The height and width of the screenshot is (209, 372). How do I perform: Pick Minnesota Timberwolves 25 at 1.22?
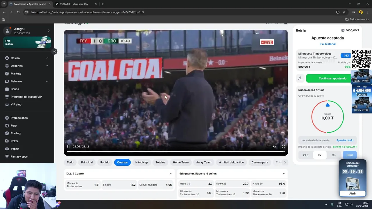pos(233,193)
